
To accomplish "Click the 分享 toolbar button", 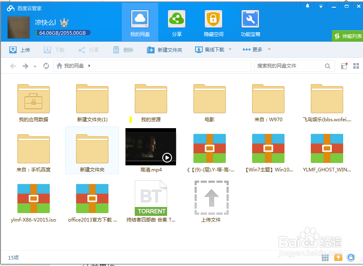I will pyautogui.click(x=89, y=50).
